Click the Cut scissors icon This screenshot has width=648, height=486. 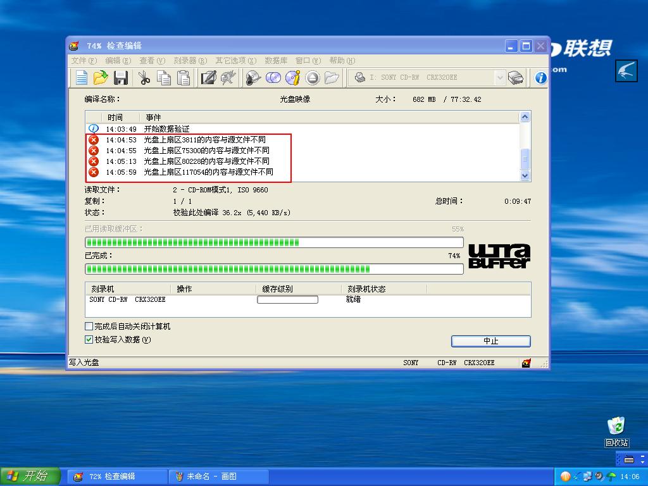pyautogui.click(x=144, y=77)
